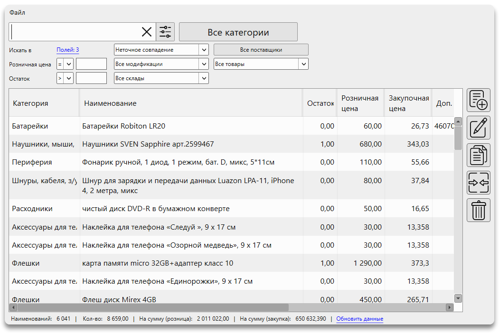Sort by the Остаток column header
499x333 pixels.
[x=320, y=103]
